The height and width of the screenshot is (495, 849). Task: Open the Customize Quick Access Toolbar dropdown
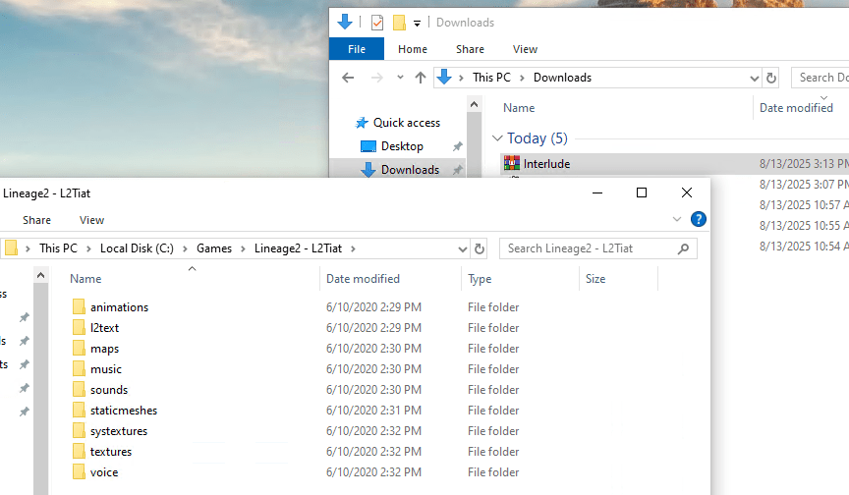coord(418,23)
